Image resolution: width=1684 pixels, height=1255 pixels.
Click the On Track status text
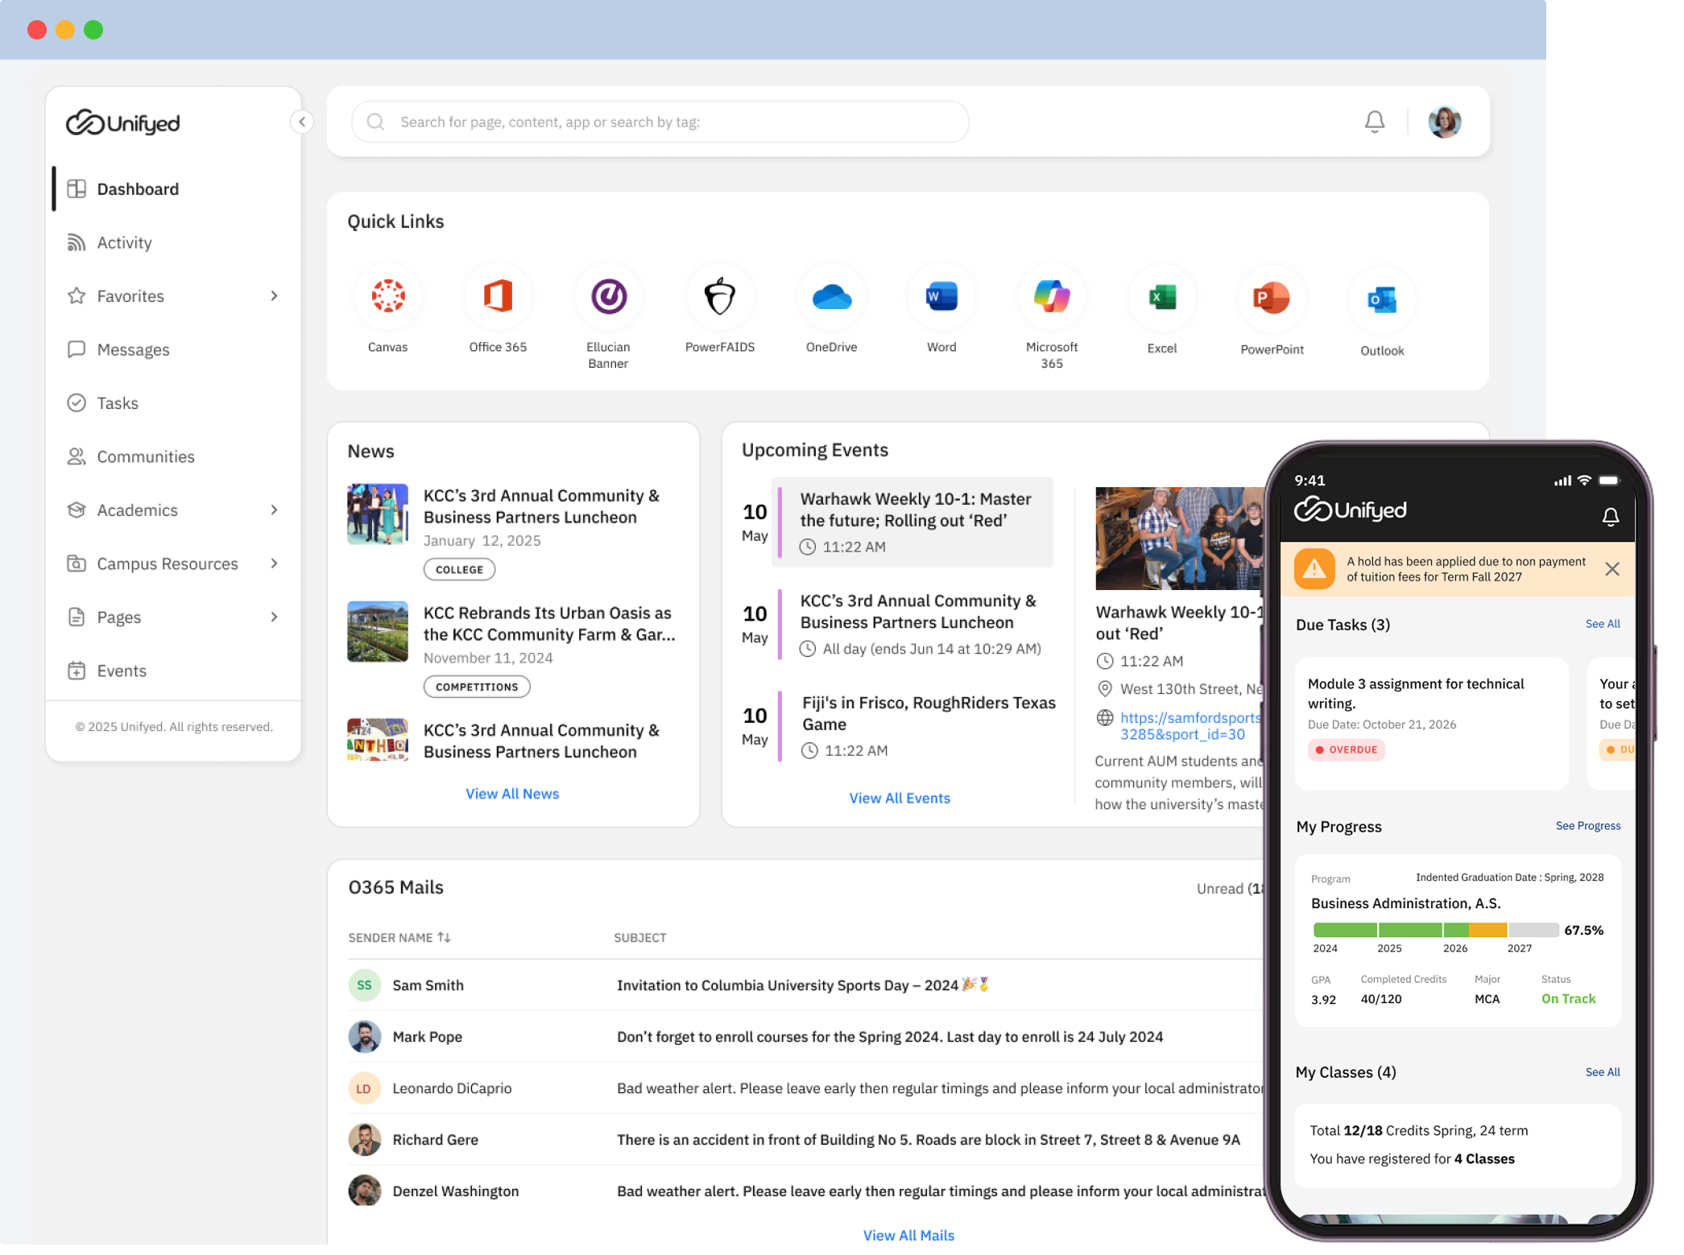tap(1568, 1000)
